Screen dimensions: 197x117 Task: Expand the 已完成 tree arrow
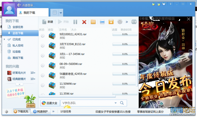coord(5,39)
